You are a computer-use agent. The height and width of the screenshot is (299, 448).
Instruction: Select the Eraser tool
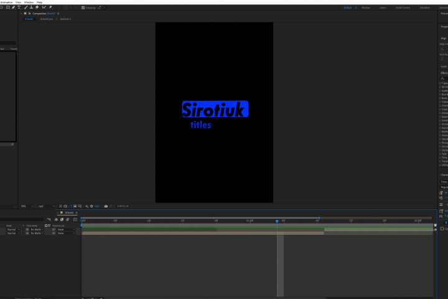(x=37, y=7)
